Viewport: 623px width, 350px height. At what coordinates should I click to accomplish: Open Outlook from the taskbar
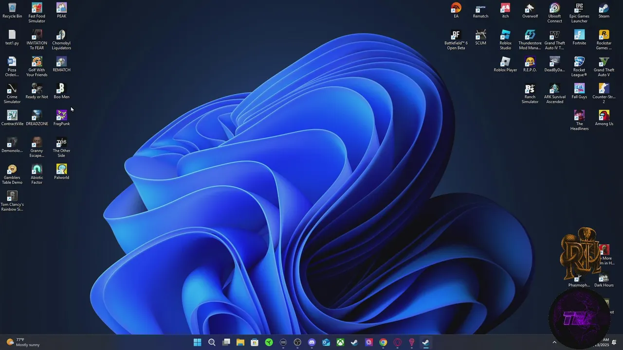click(x=326, y=342)
